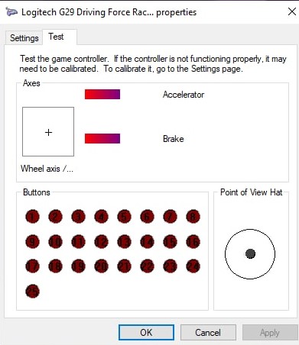The height and width of the screenshot is (345, 299).
Task: Click button indicator number 1
Action: [x=32, y=217]
